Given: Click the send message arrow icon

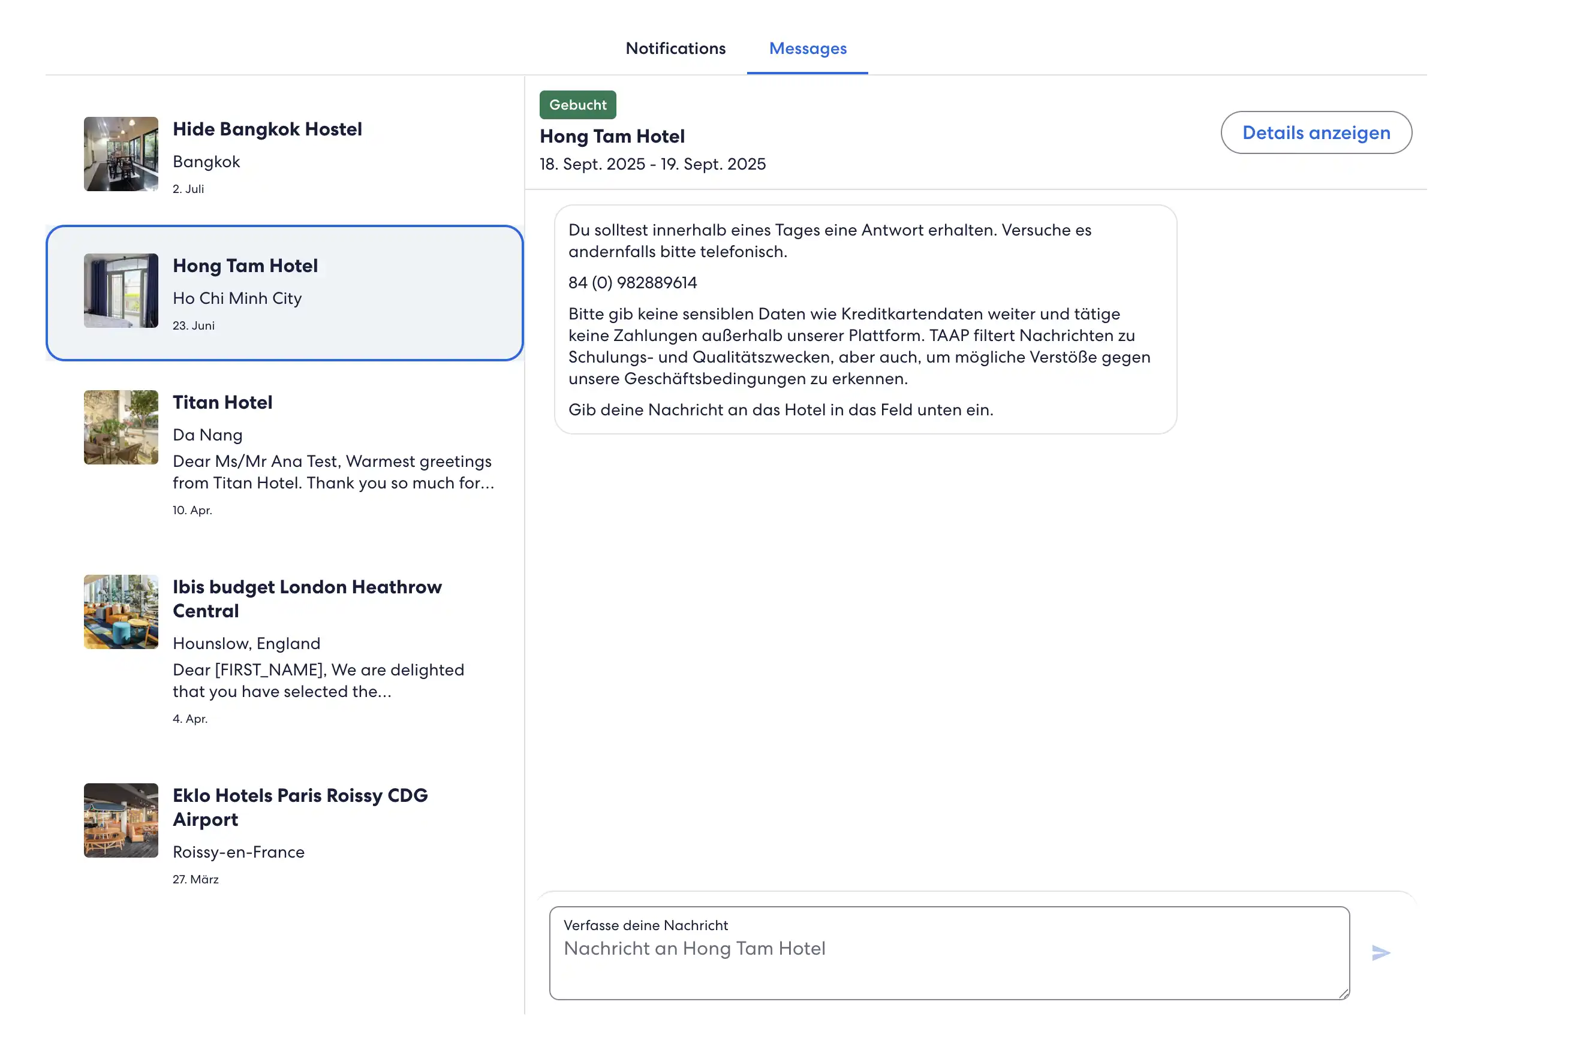Looking at the screenshot, I should (x=1380, y=952).
